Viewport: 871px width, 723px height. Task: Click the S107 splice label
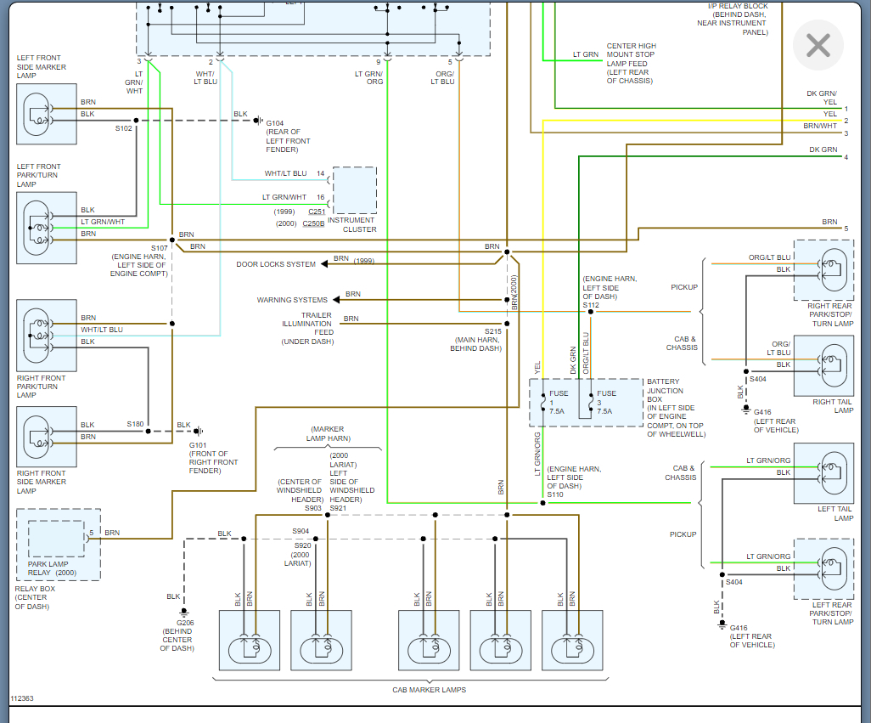160,248
